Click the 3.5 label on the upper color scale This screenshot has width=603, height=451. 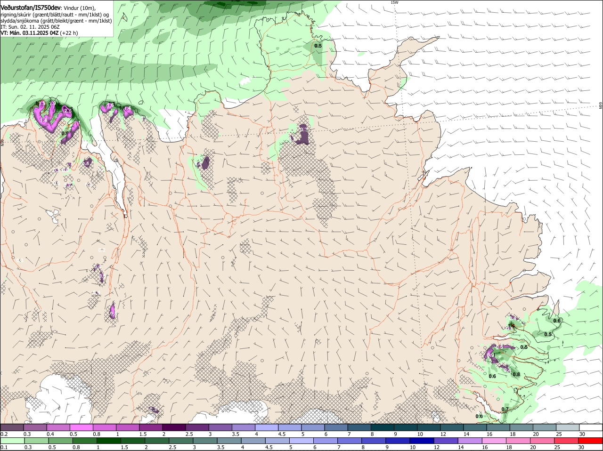[236, 434]
